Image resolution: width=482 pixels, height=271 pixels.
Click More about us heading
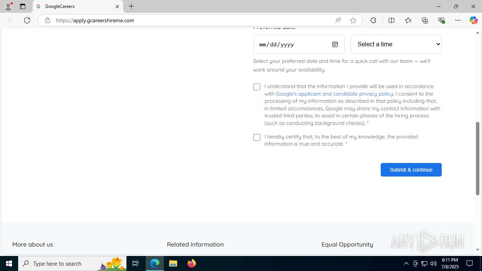click(x=33, y=244)
